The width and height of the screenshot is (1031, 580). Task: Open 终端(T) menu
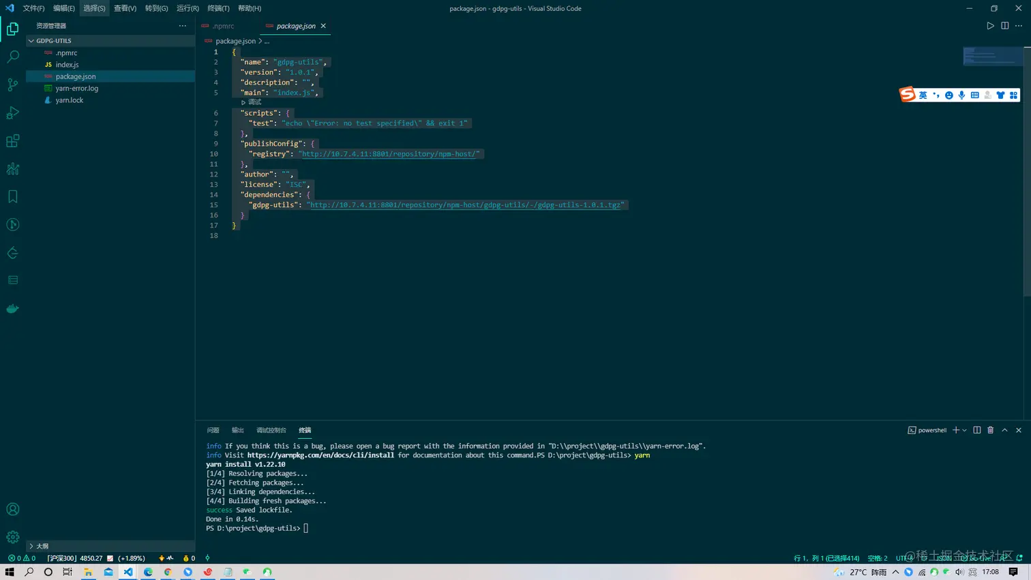tap(218, 8)
